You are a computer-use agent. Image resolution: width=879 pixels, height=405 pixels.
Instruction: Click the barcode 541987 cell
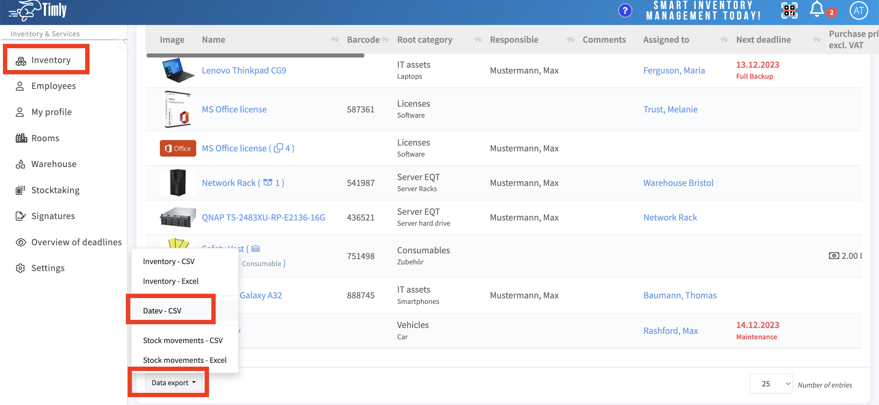(360, 183)
